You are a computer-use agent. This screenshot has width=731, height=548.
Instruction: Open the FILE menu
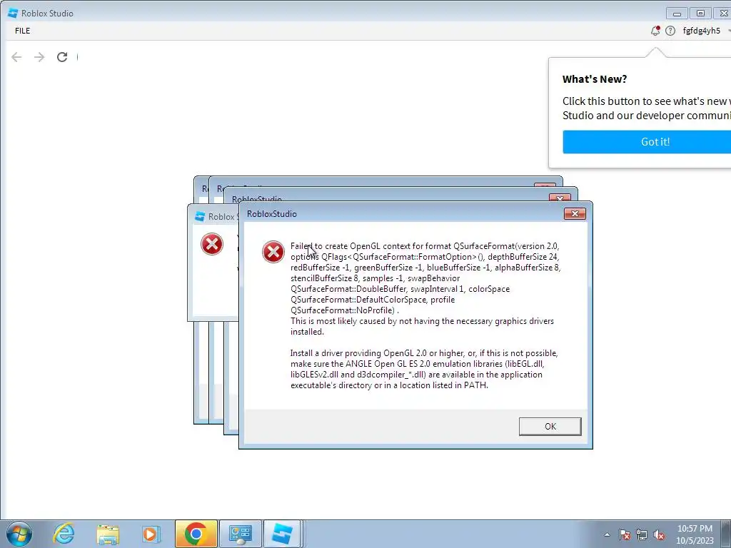tap(22, 31)
